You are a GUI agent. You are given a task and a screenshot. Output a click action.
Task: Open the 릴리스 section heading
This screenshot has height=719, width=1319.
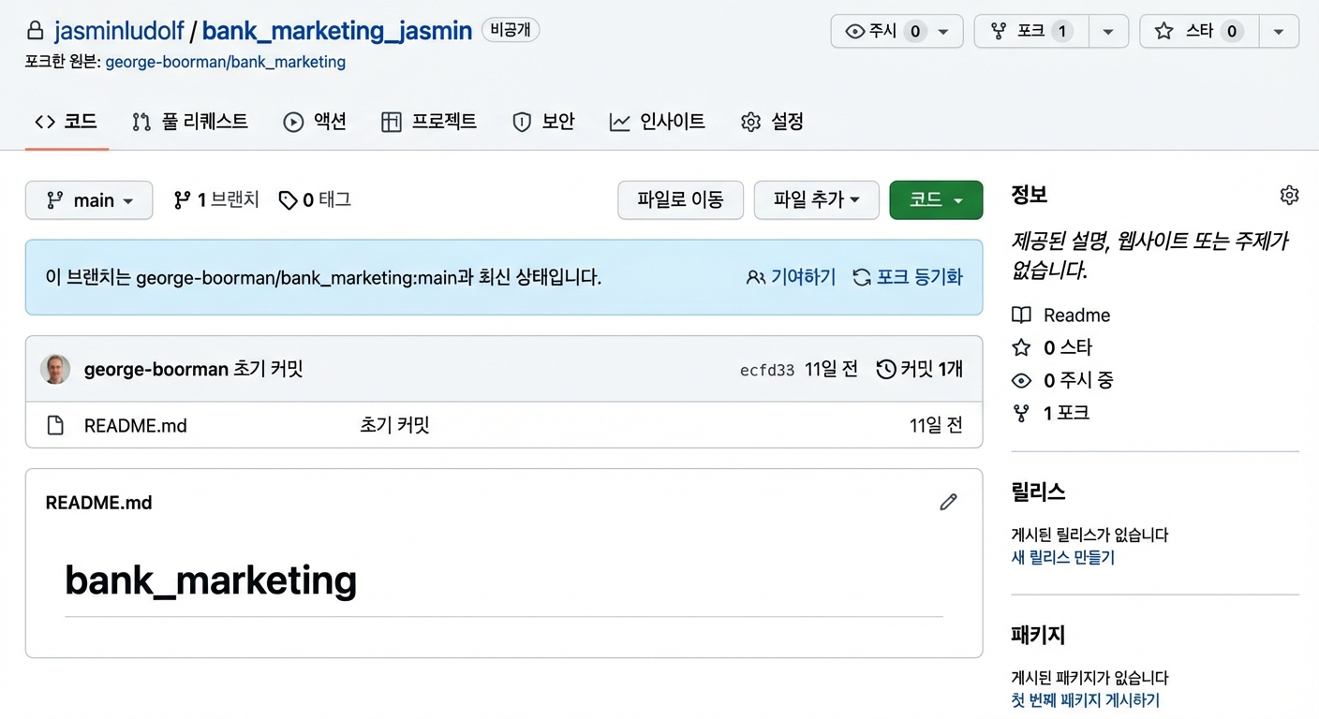pos(1038,492)
